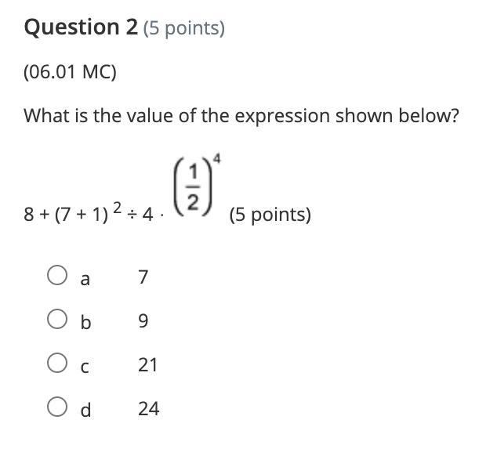Click the 'Question 2' heading
Image resolution: width=497 pixels, height=456 pixels.
pyautogui.click(x=82, y=27)
